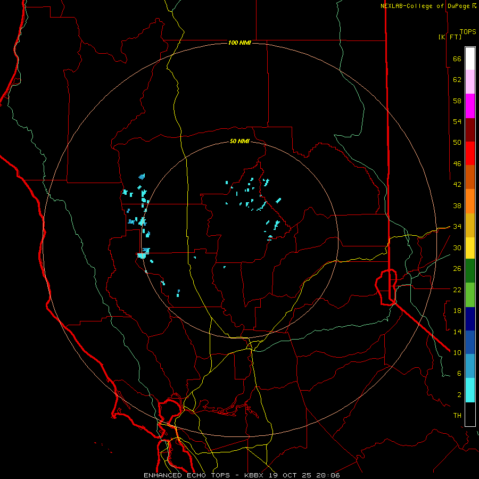Click the 10 legend value
This screenshot has width=479, height=479.
tap(457, 352)
